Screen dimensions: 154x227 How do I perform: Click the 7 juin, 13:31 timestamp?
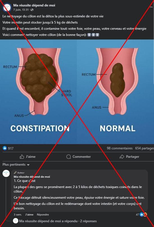pos(21,10)
